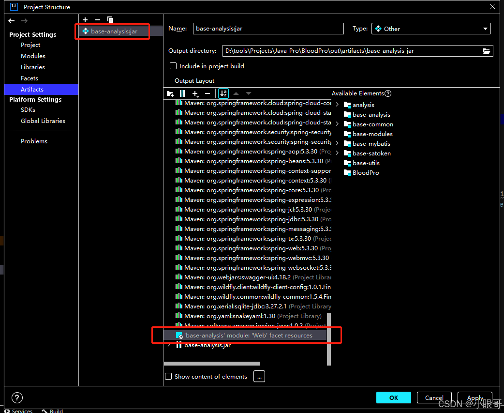Image resolution: width=504 pixels, height=413 pixels.
Task: Open Global Libraries settings
Action: point(43,121)
